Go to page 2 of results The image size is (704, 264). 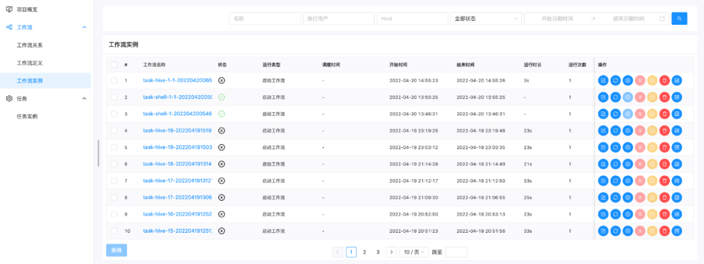coord(364,252)
